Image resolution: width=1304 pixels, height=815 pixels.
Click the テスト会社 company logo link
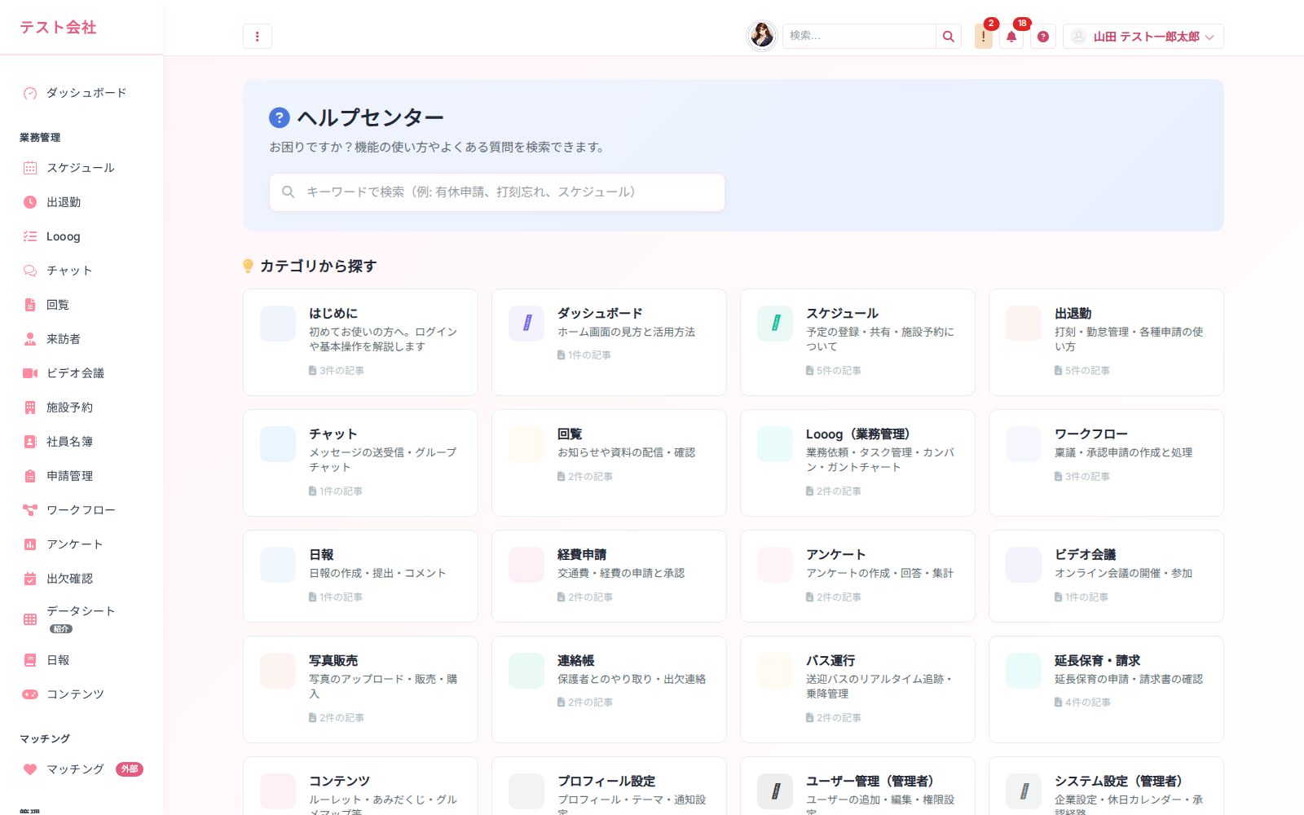pos(58,27)
